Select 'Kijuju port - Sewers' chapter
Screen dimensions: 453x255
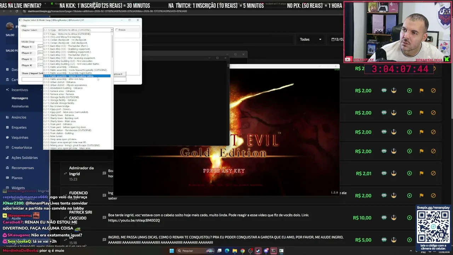click(77, 109)
